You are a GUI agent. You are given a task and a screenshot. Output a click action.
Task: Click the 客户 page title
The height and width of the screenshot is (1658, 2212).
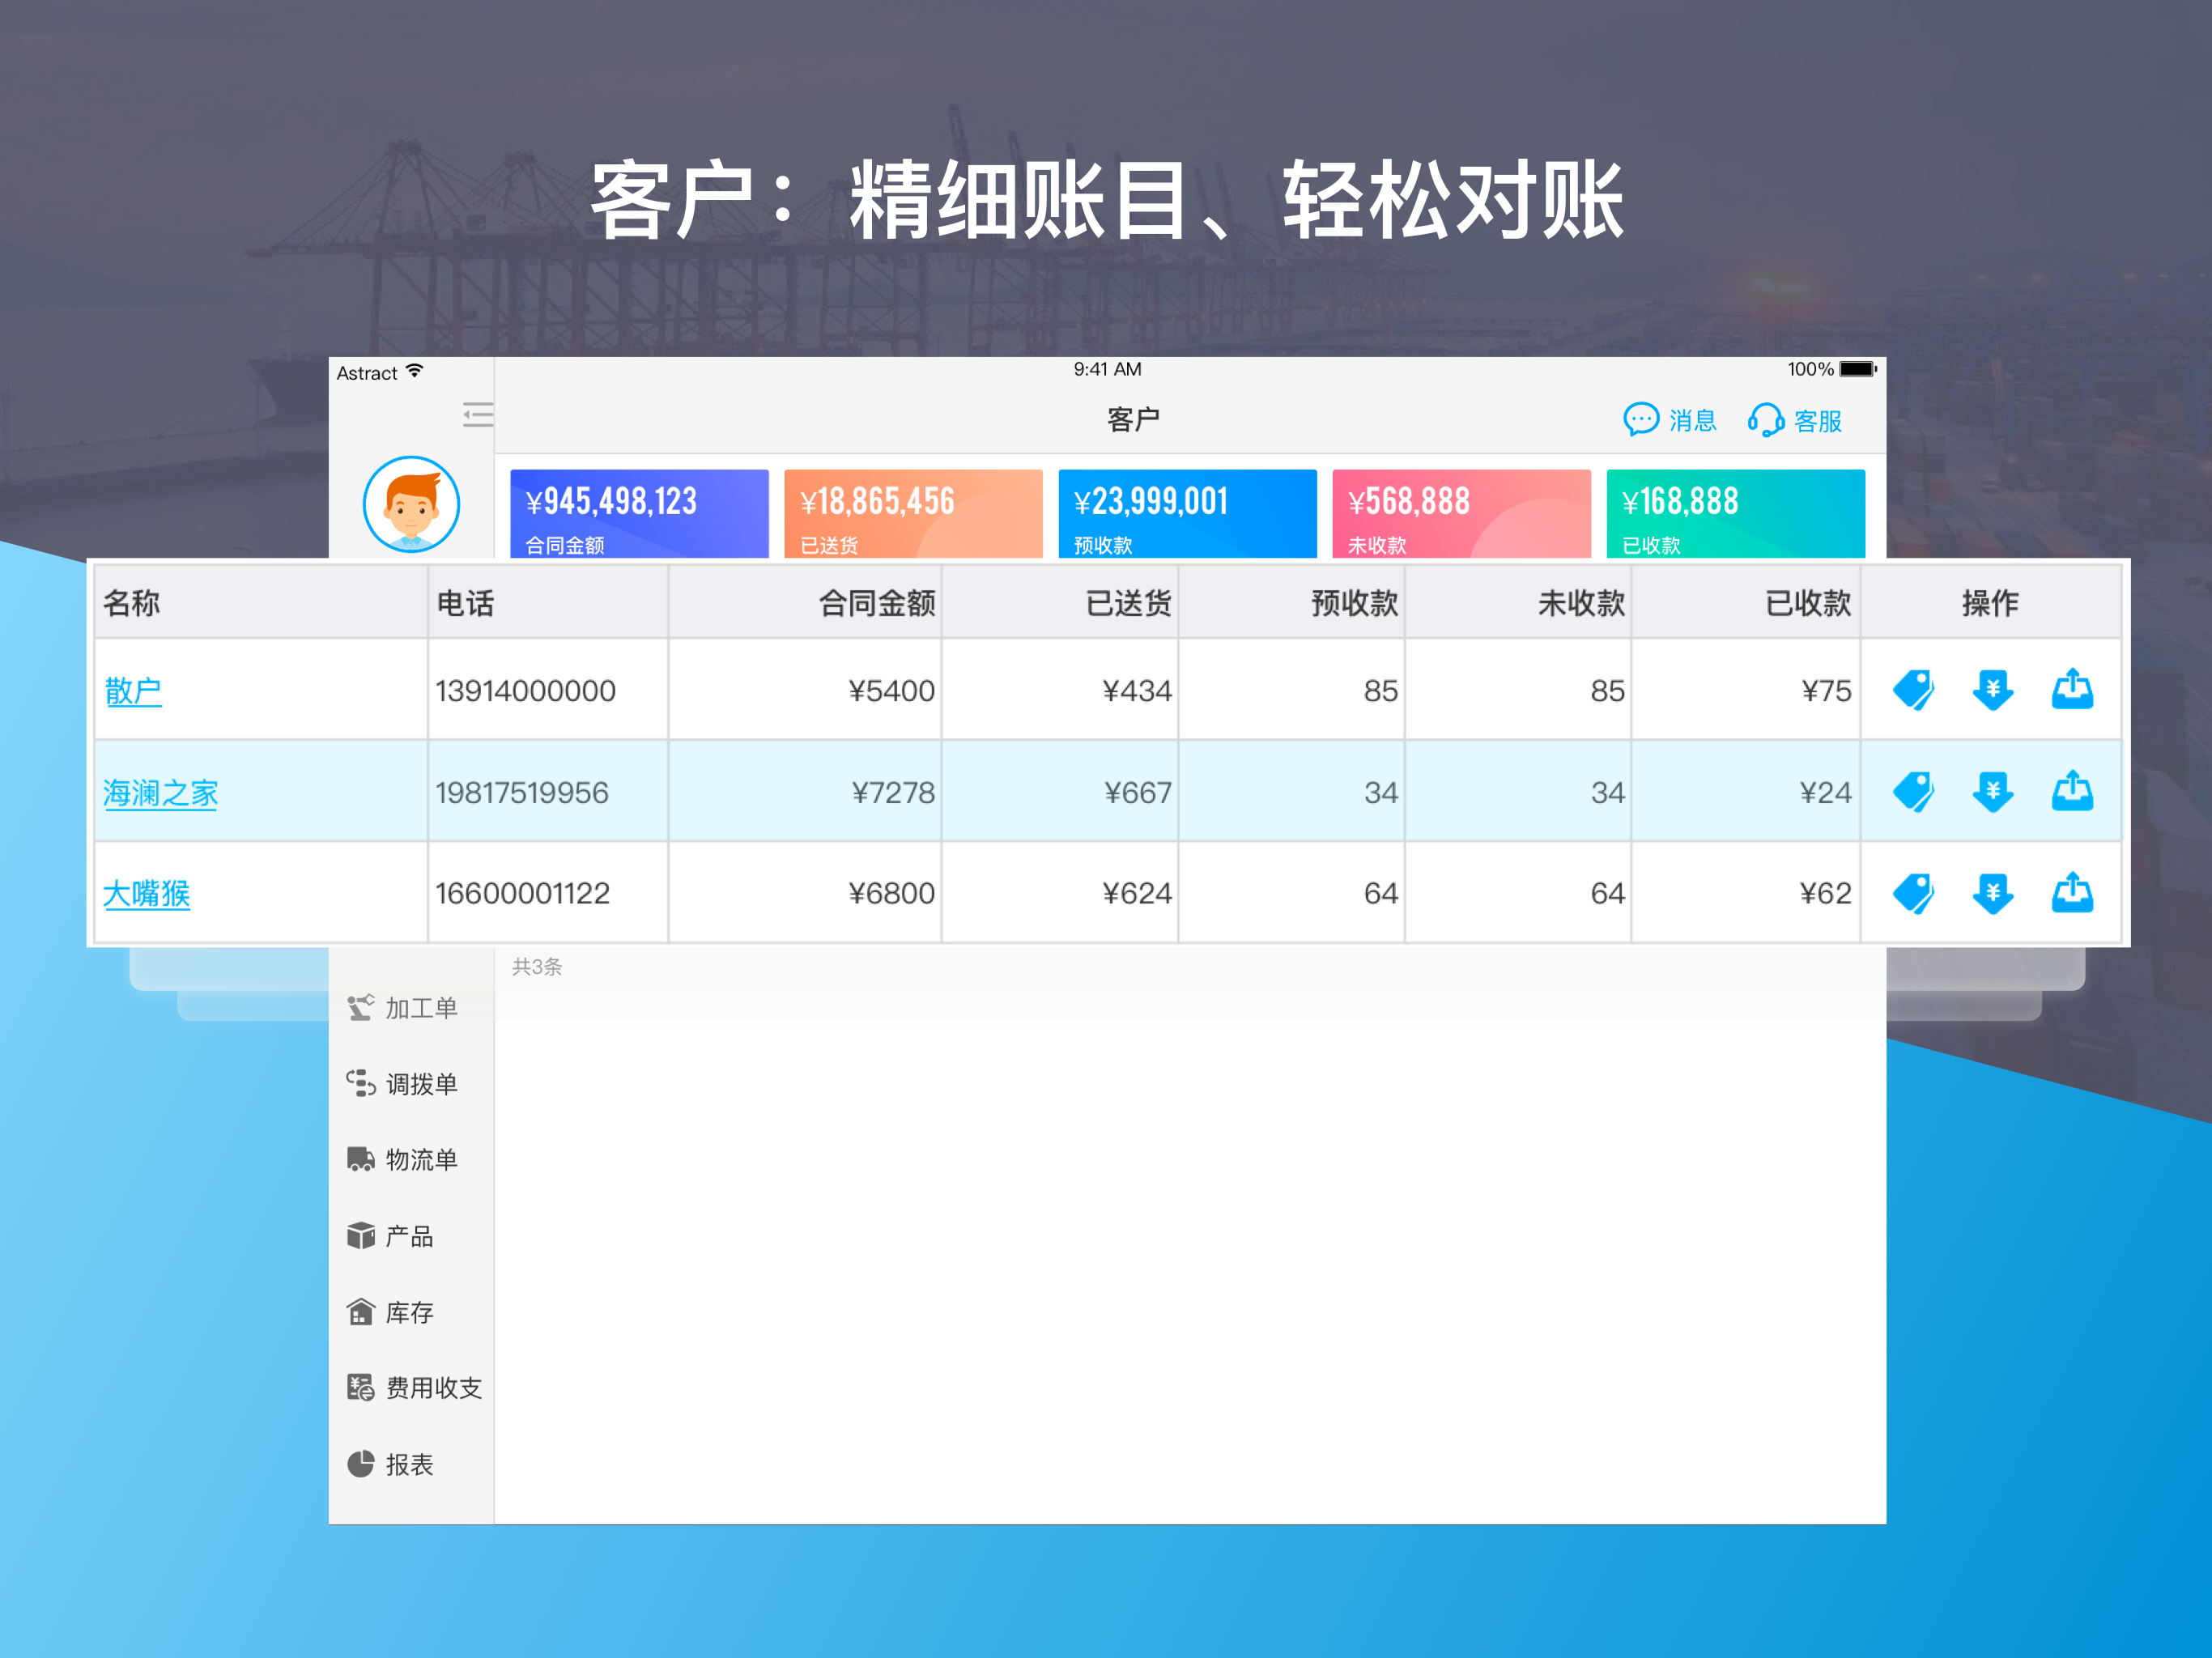click(x=1133, y=419)
